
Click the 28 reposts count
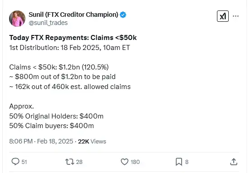(79, 162)
